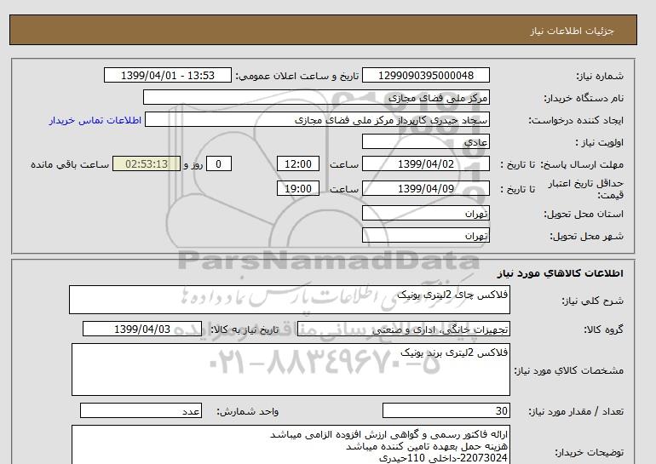Click the goods specifications text area

(x=291, y=369)
